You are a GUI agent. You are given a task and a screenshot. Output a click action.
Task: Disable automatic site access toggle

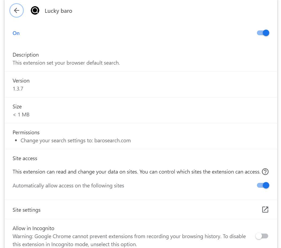coord(263,185)
